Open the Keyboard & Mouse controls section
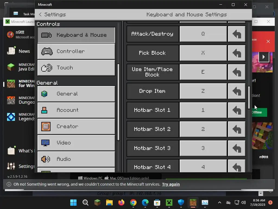The height and width of the screenshot is (209, 278). [76, 35]
